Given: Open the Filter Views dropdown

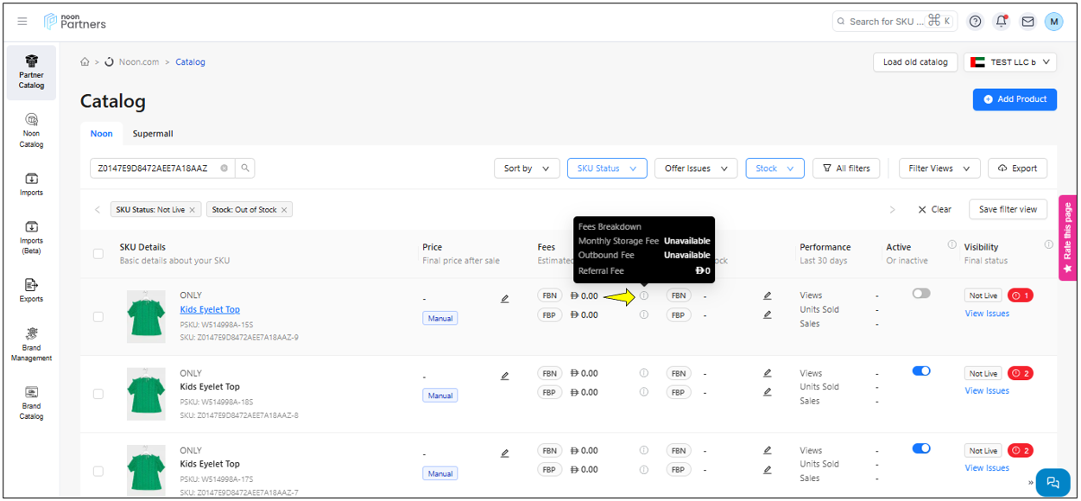Looking at the screenshot, I should (939, 168).
